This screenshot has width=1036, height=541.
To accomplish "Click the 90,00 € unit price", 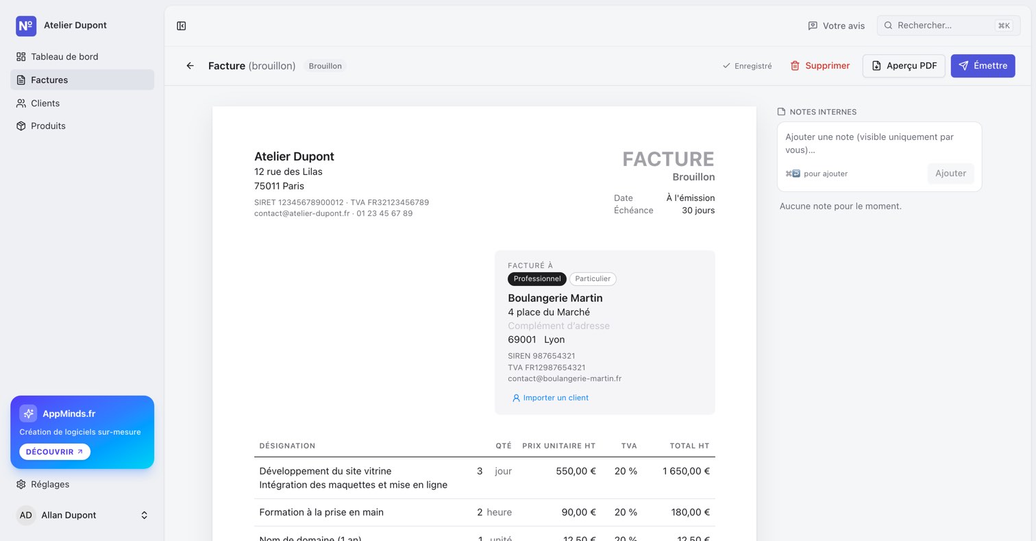I will click(x=578, y=512).
